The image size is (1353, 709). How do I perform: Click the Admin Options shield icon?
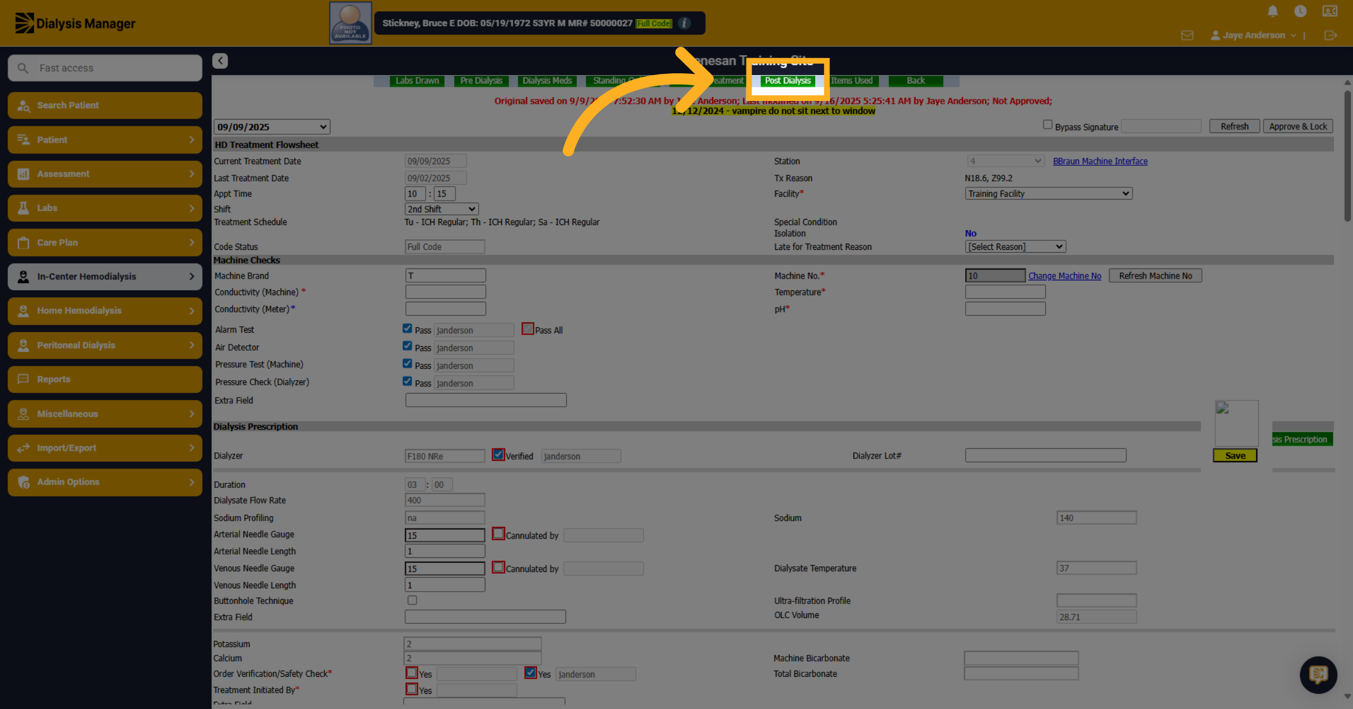coord(23,482)
